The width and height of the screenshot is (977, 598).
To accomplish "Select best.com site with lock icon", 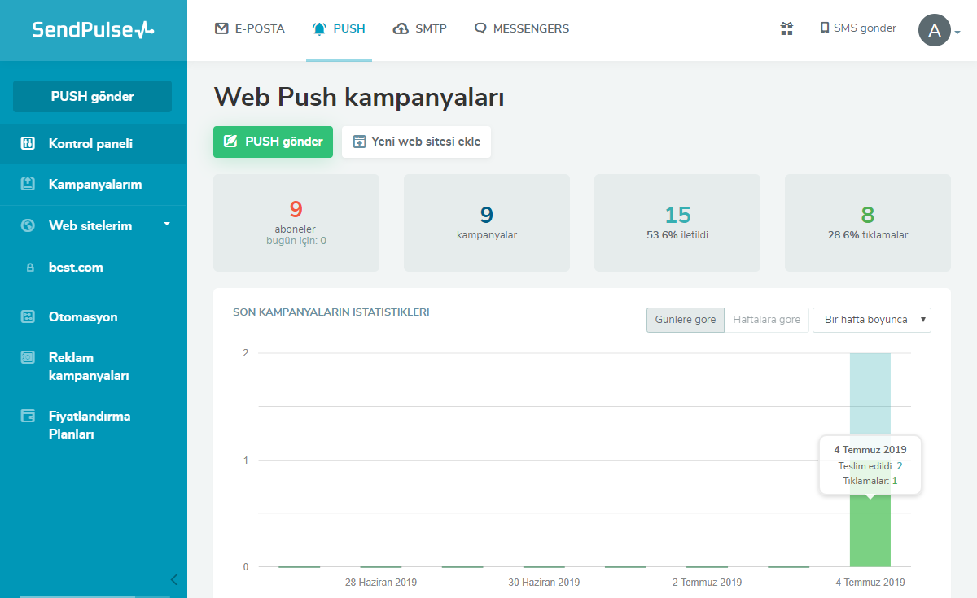I will pos(76,268).
